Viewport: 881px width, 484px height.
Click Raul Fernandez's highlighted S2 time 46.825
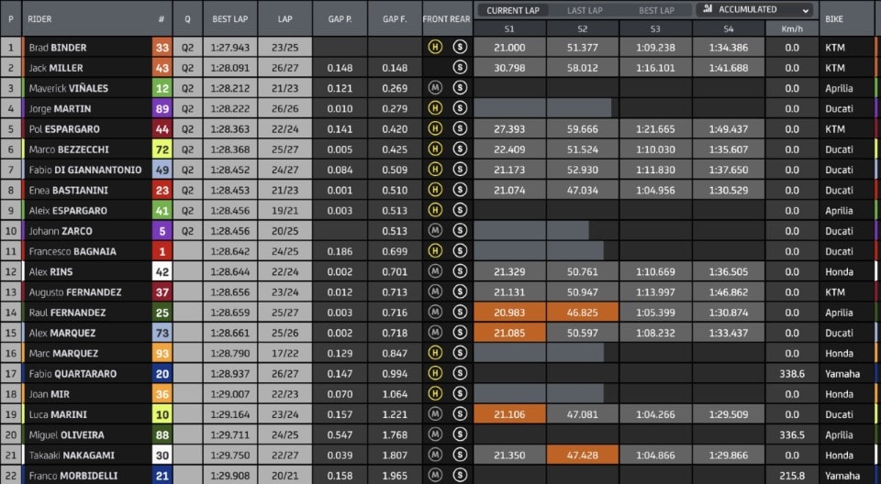pos(582,313)
